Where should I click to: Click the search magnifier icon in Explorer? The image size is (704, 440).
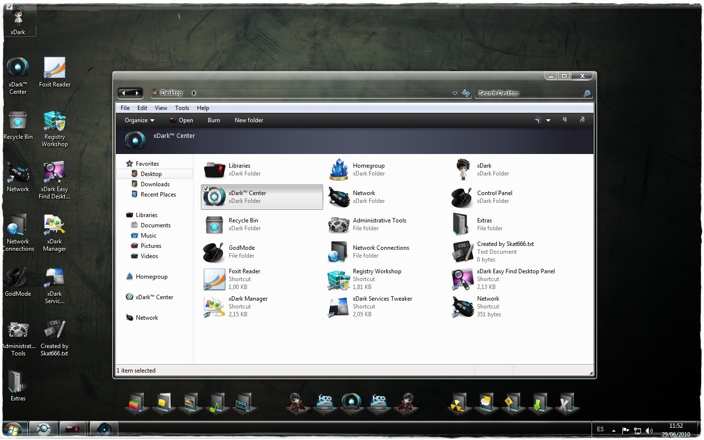tap(587, 93)
